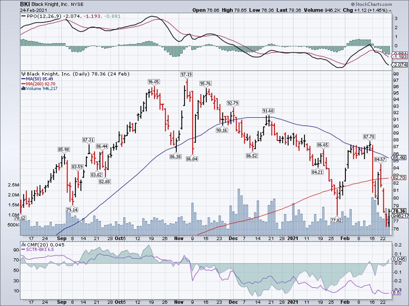Click the 91.60 price label

(x=268, y=111)
